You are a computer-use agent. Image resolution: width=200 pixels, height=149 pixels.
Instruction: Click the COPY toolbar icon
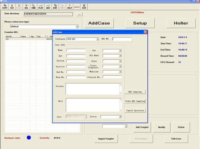click(x=5, y=7)
